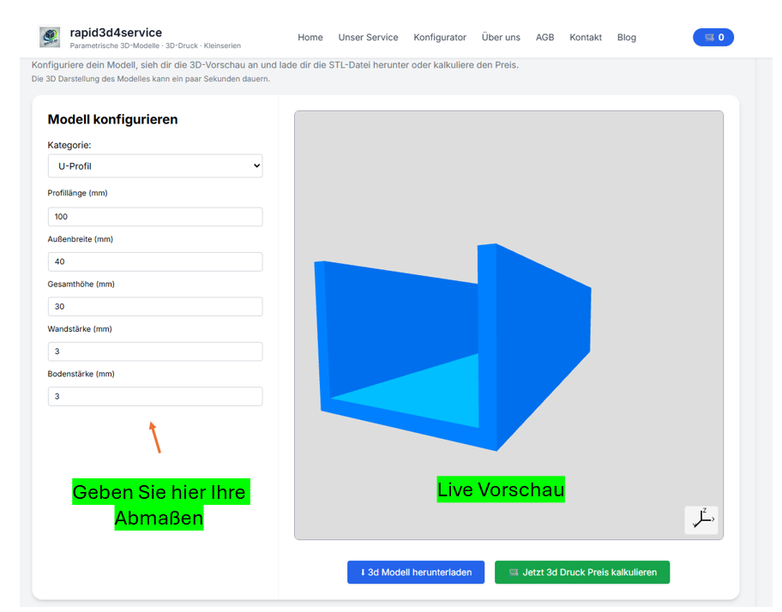
Task: Select the Gesamthöhe input box
Action: pos(155,307)
